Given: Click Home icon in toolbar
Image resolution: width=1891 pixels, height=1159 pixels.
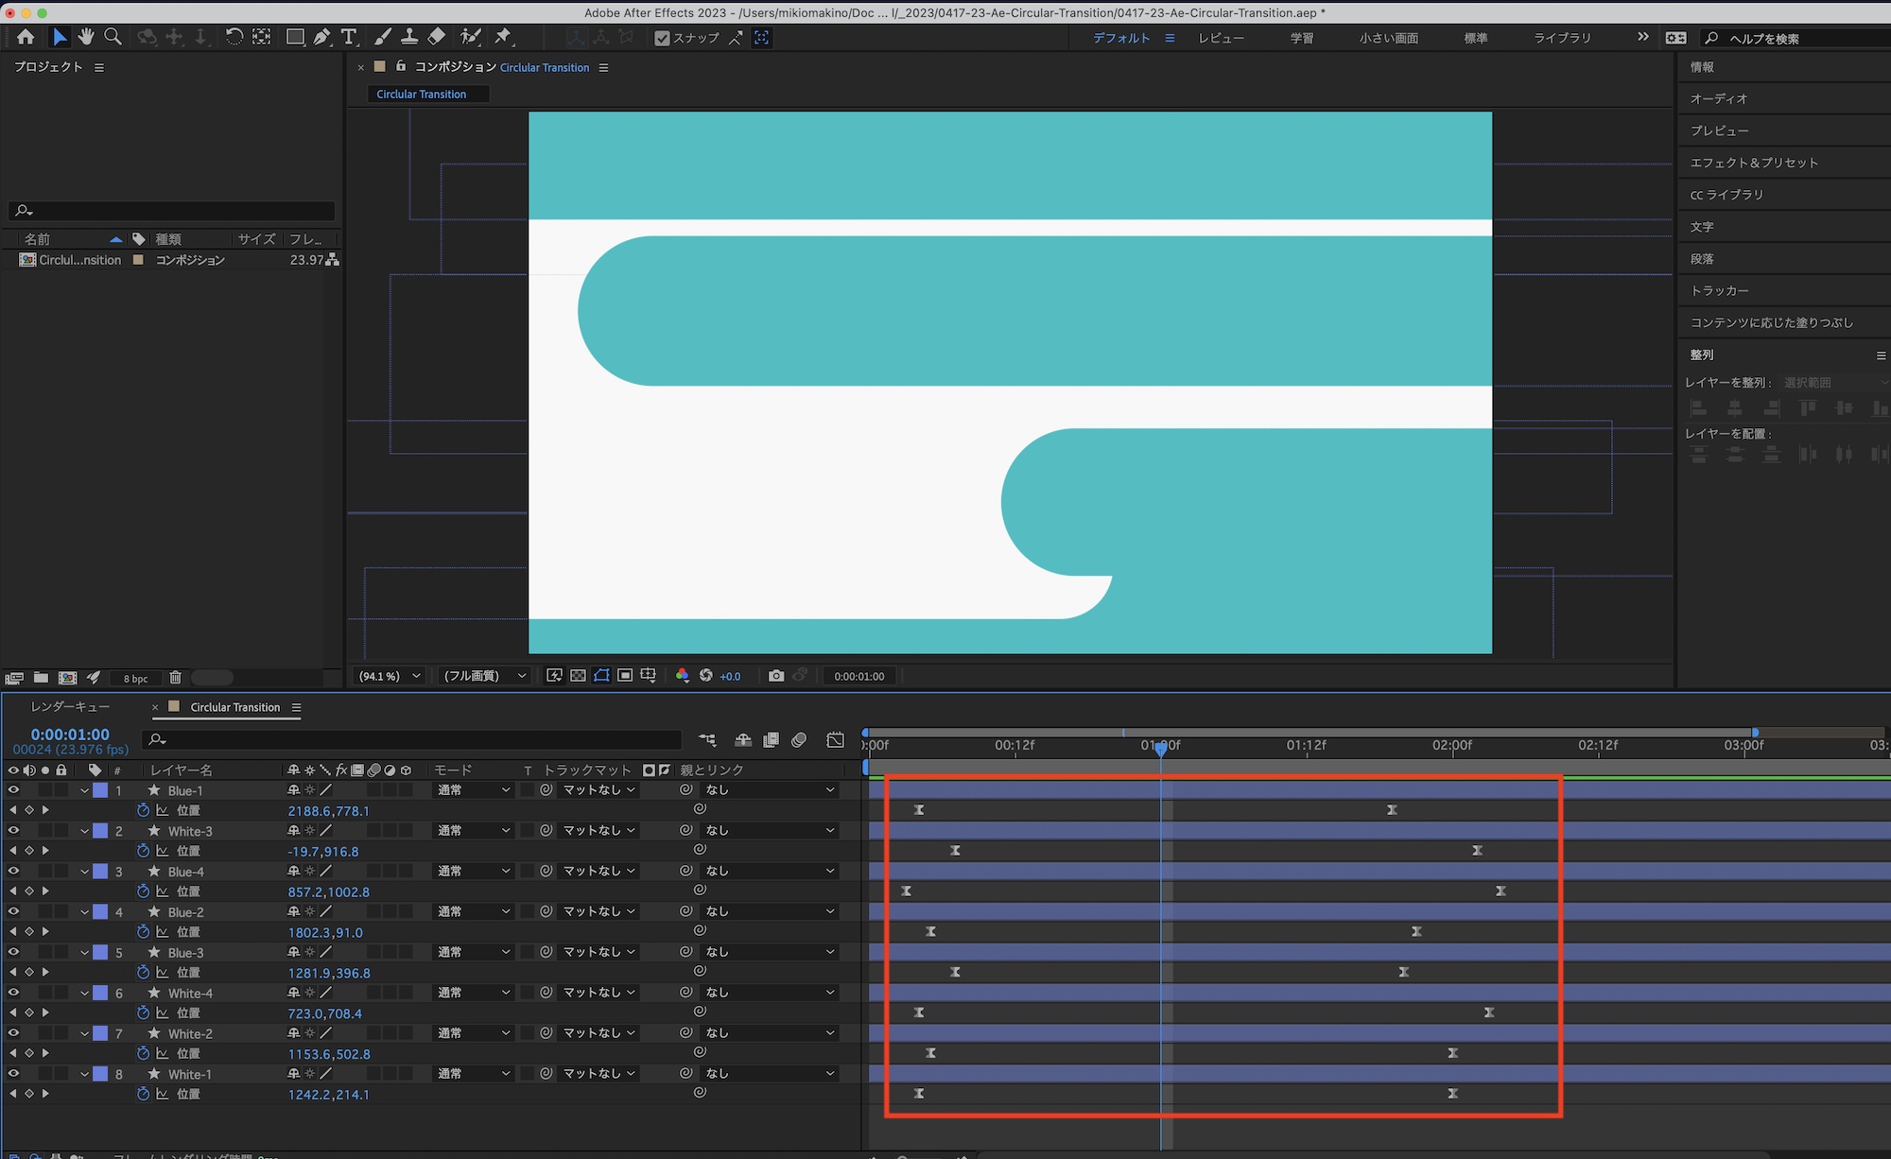Looking at the screenshot, I should pos(26,37).
